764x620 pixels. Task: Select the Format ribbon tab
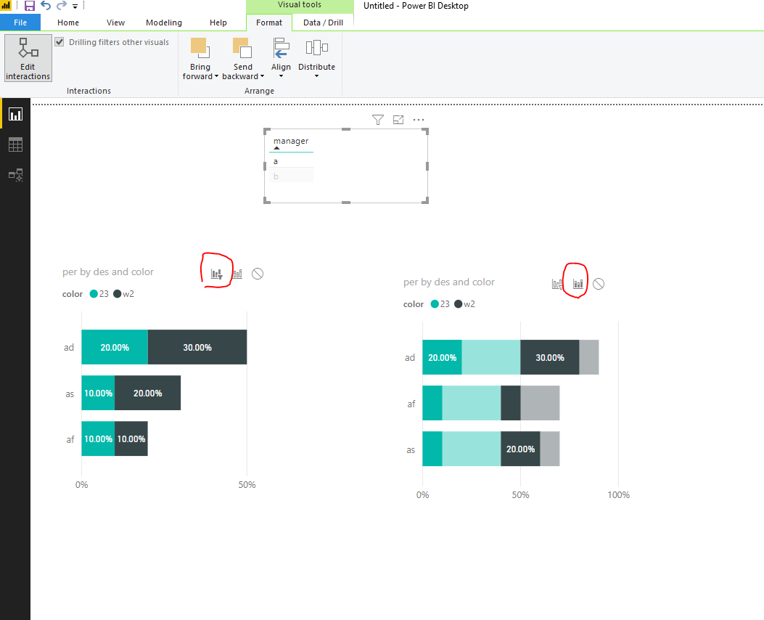269,23
